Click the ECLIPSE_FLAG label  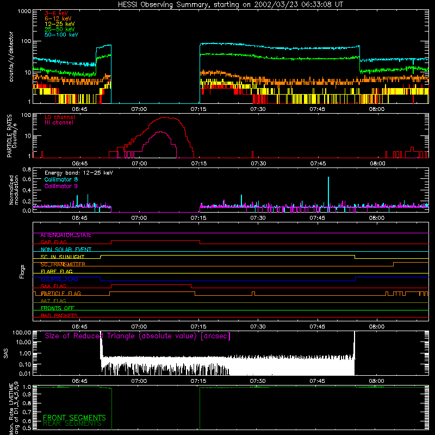coord(59,279)
